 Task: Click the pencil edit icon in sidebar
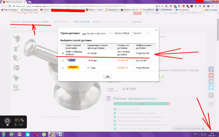tap(211, 95)
